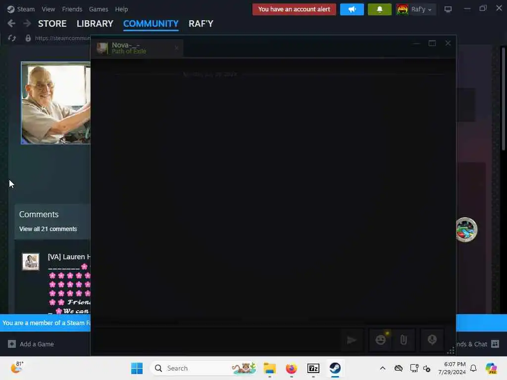Reload the page with refresh icon

12,38
